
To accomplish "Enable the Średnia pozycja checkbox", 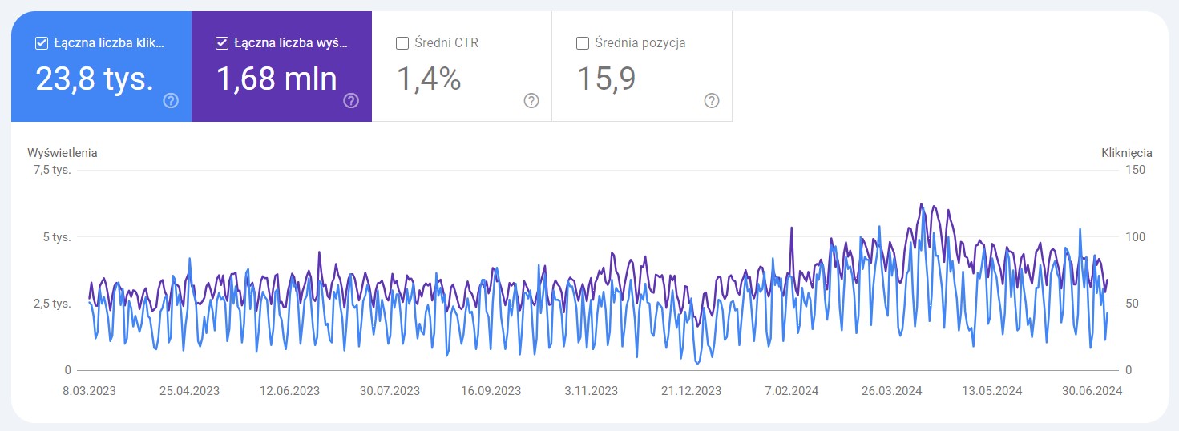I will coord(583,43).
